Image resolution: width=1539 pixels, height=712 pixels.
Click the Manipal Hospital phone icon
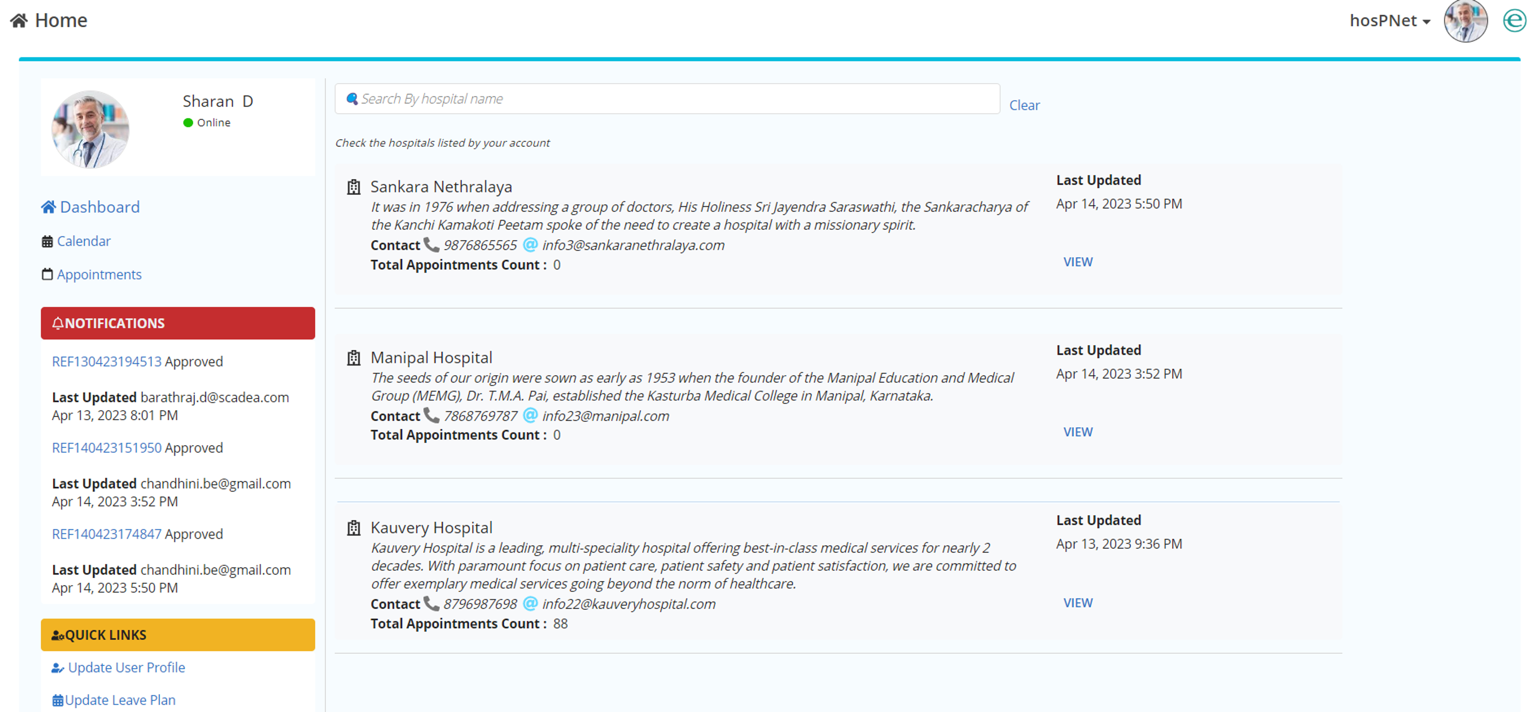(x=431, y=415)
